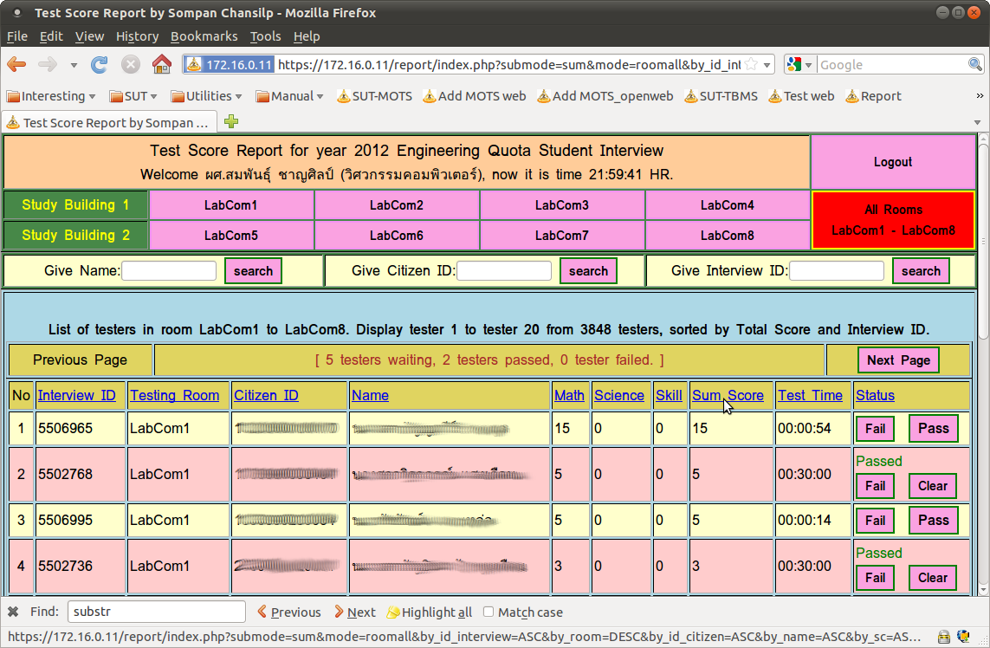Viewport: 990px width, 648px height.
Task: Open the Test web bookmark
Action: pyautogui.click(x=801, y=96)
